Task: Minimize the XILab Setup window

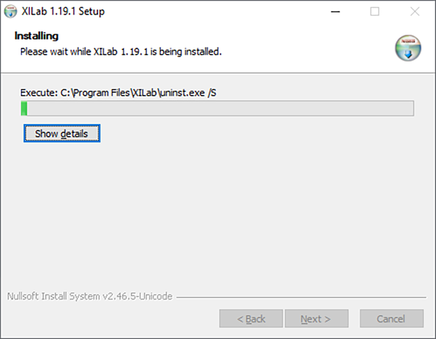Action: pos(335,11)
